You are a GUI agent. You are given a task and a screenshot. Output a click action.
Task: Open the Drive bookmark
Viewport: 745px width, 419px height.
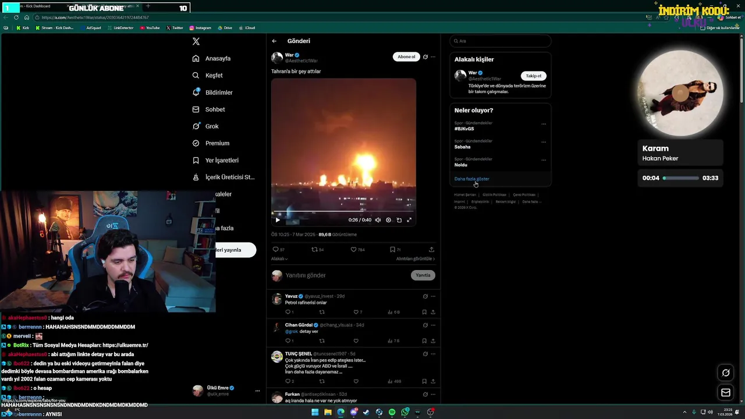tap(225, 28)
